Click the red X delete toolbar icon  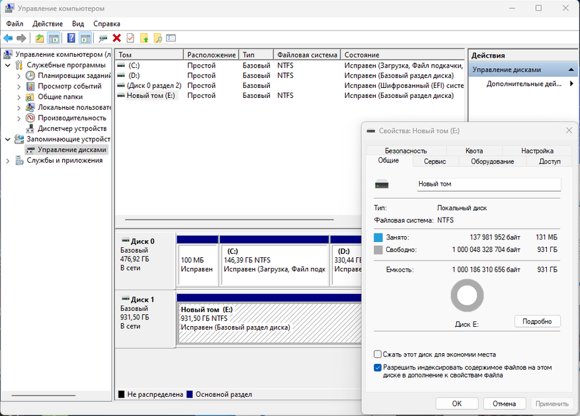point(117,38)
